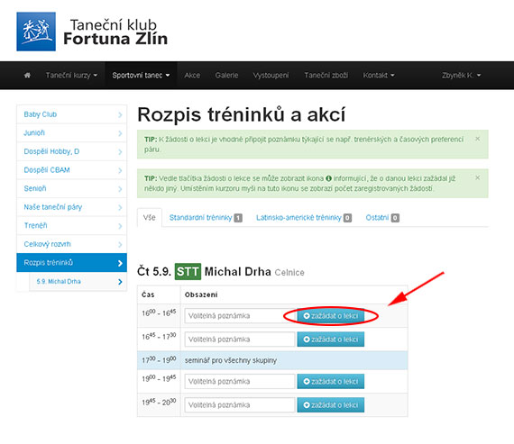Close the second TIP alert box
Viewport: 514px width, 444px height.
pos(478,177)
